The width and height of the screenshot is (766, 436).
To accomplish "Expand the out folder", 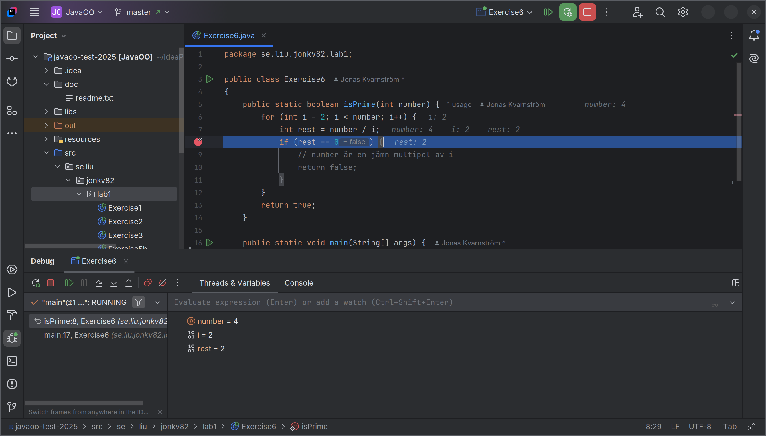I will pyautogui.click(x=46, y=126).
